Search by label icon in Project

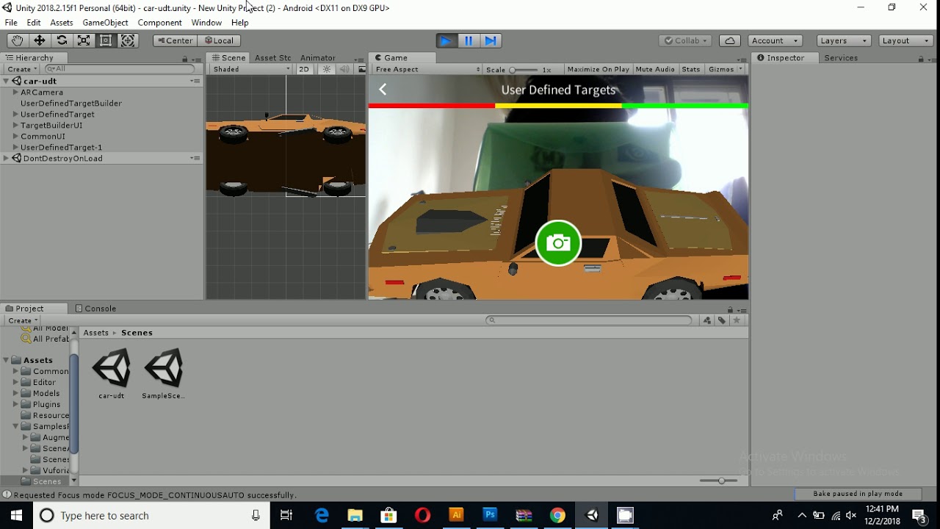tap(722, 320)
